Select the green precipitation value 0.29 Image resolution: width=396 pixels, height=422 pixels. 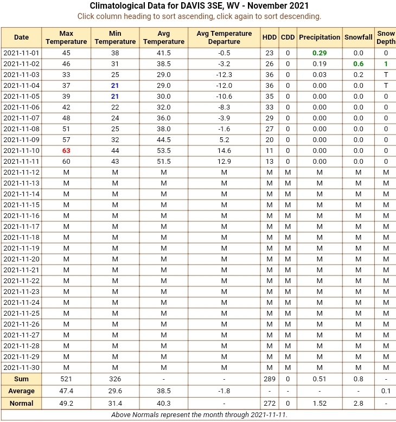(320, 53)
